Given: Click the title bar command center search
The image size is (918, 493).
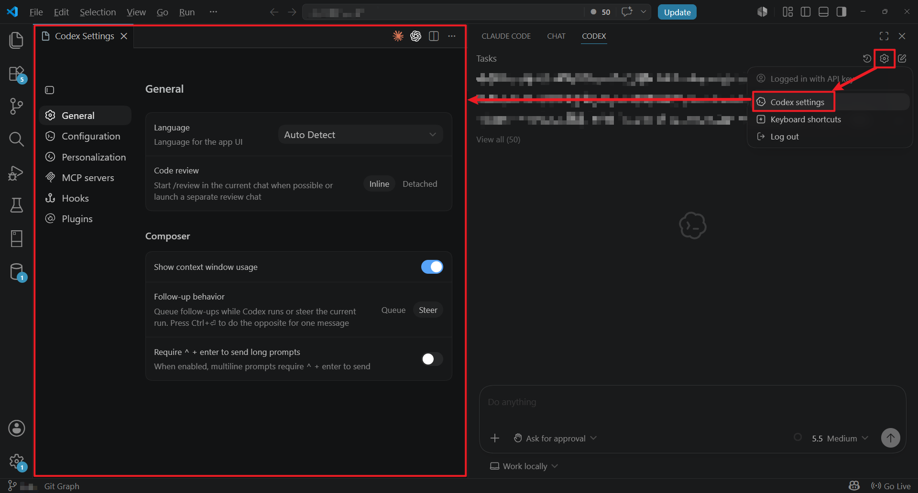Looking at the screenshot, I should 443,12.
